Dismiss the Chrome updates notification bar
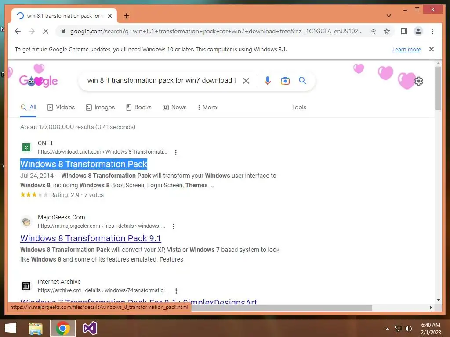The image size is (450, 337). (432, 49)
